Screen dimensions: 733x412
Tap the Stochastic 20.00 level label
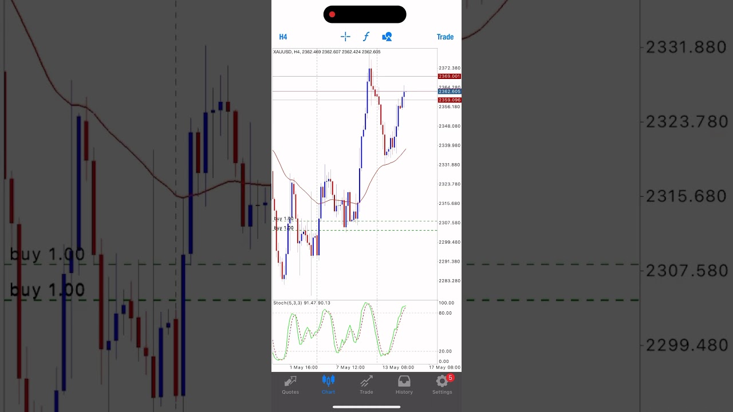click(445, 351)
